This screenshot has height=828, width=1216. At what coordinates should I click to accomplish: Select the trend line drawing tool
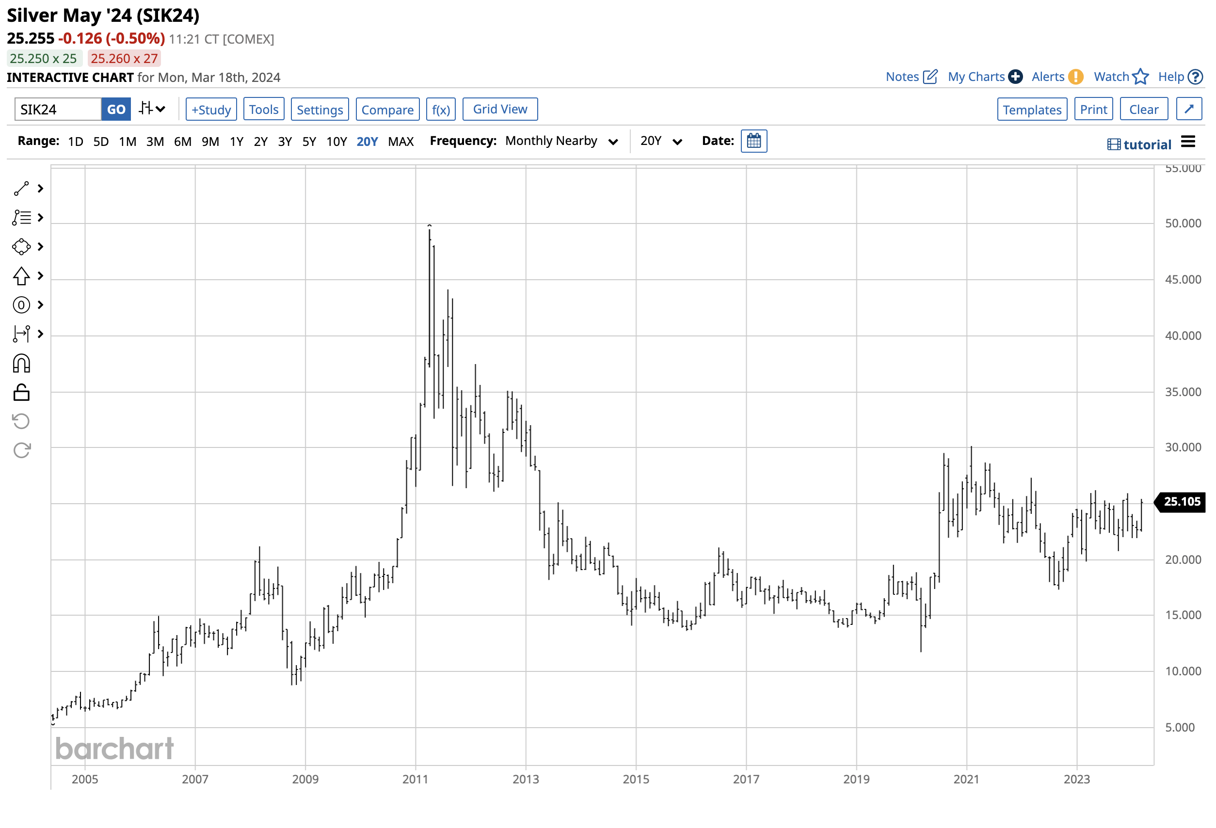coord(21,189)
